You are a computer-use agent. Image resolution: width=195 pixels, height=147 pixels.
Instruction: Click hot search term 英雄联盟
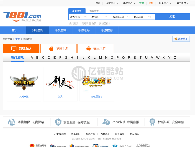pyautogui.click(x=86, y=23)
